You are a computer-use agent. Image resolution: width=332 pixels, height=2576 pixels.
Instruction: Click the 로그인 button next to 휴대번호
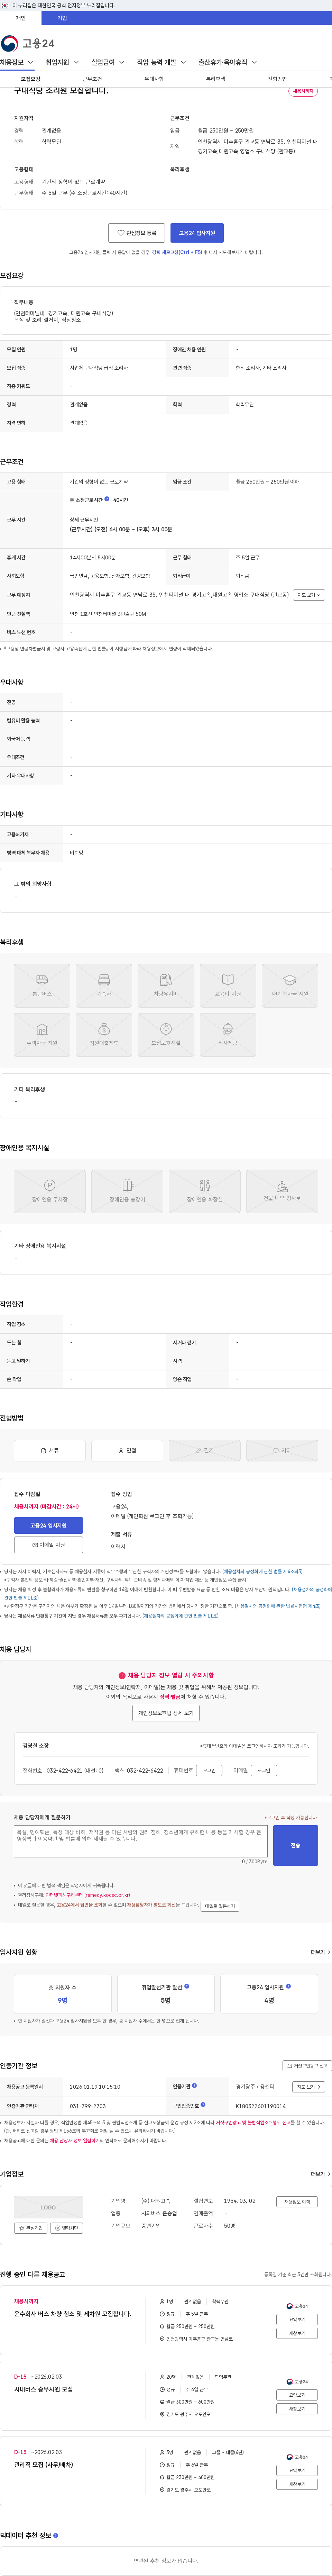click(209, 1770)
